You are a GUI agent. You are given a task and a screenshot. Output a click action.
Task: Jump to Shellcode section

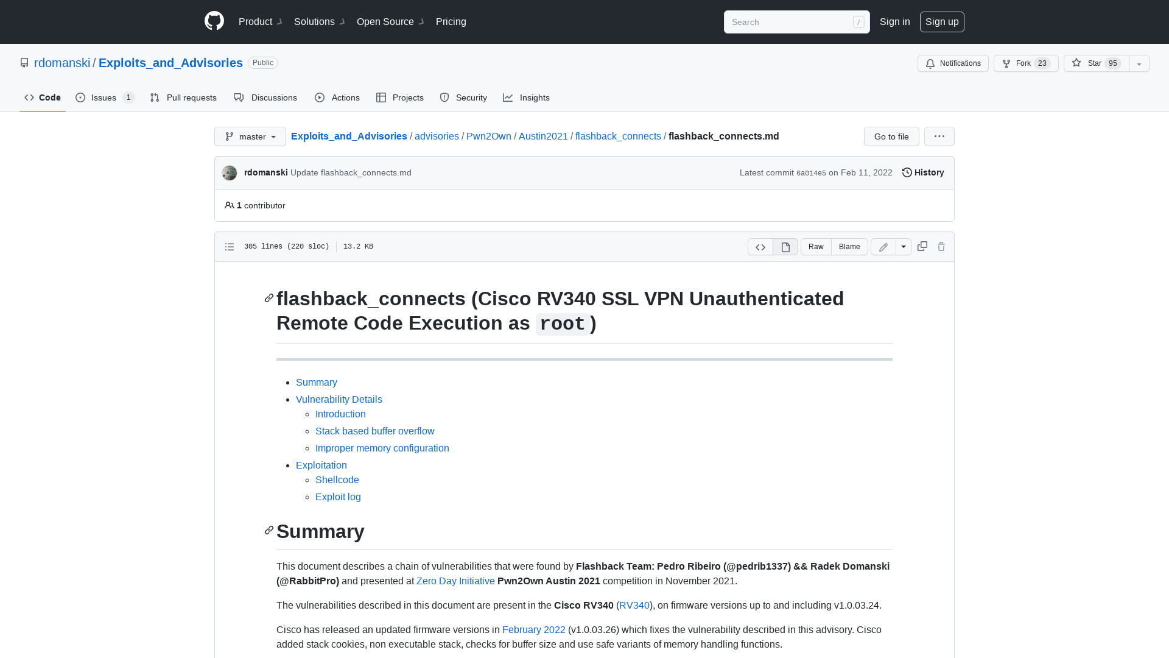337,480
